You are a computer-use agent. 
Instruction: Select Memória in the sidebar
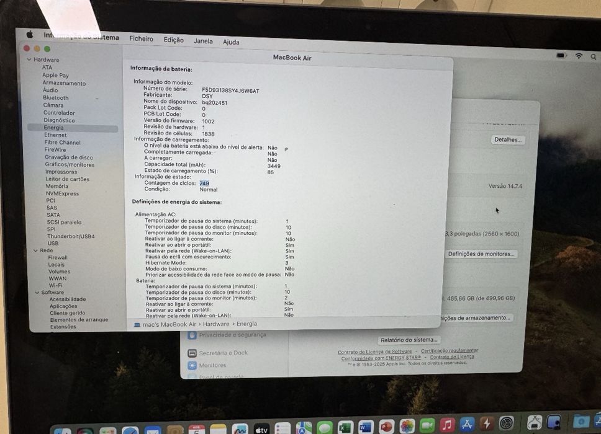pyautogui.click(x=56, y=187)
